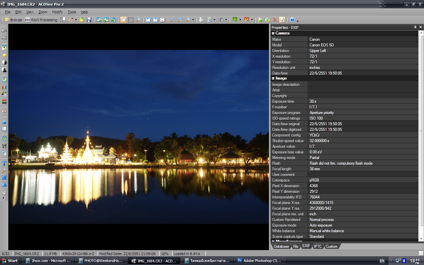
Task: Click the RAW Processing button
Action: (41, 20)
